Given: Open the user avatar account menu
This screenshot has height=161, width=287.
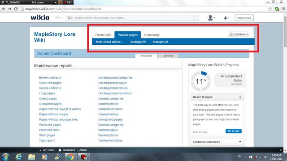Looking at the screenshot, I should pos(211,18).
